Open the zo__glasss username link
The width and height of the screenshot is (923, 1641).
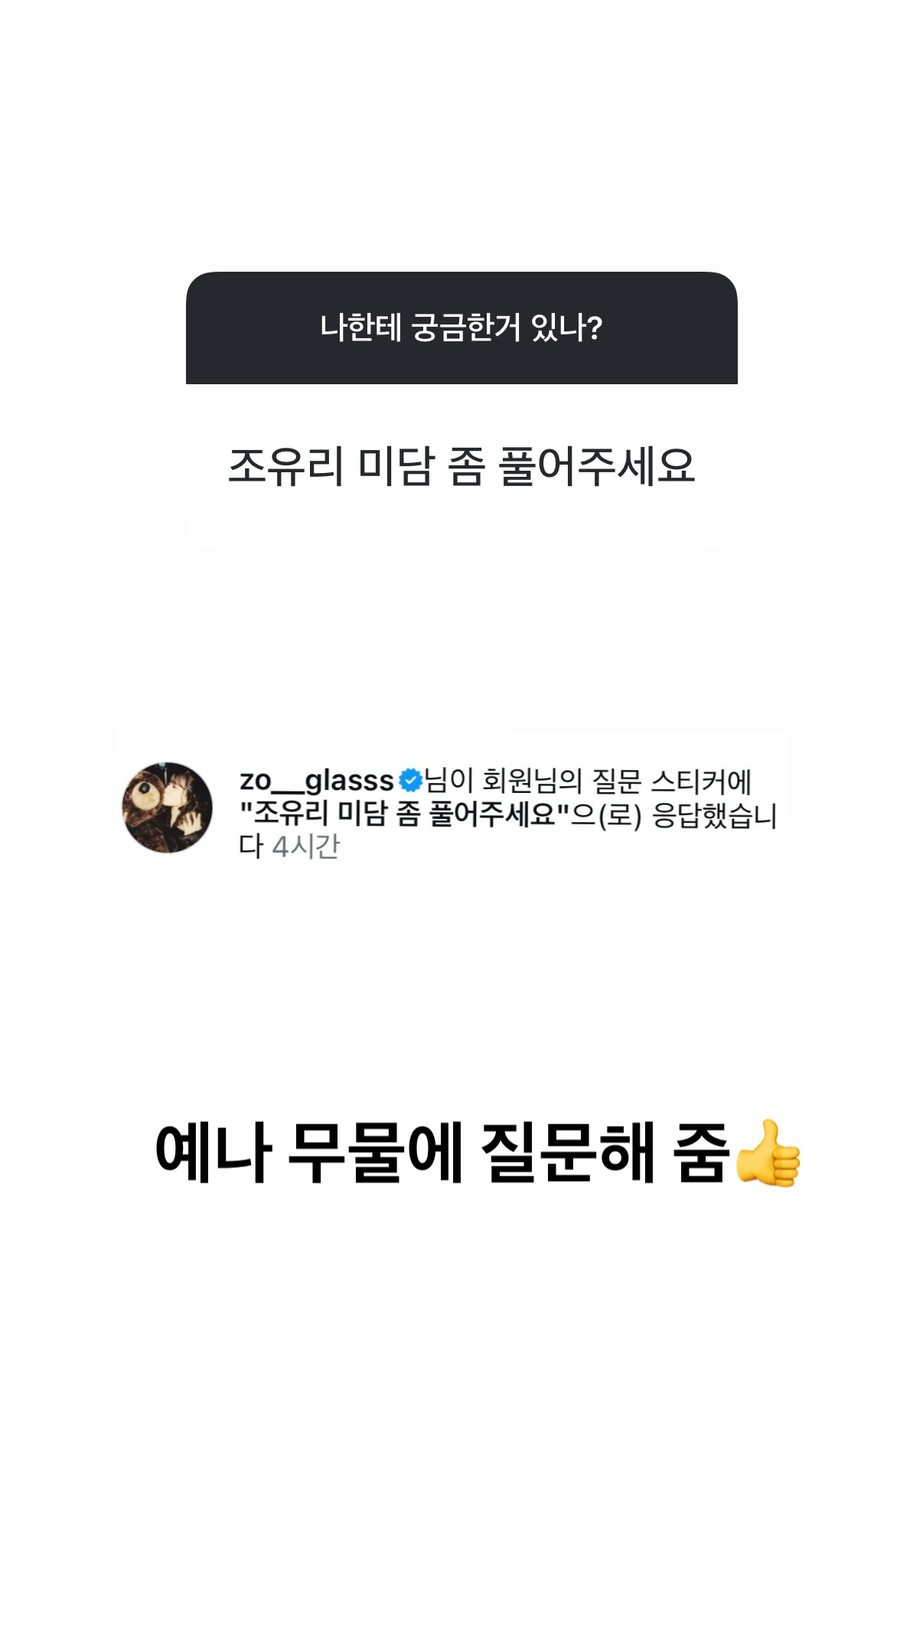[x=316, y=781]
